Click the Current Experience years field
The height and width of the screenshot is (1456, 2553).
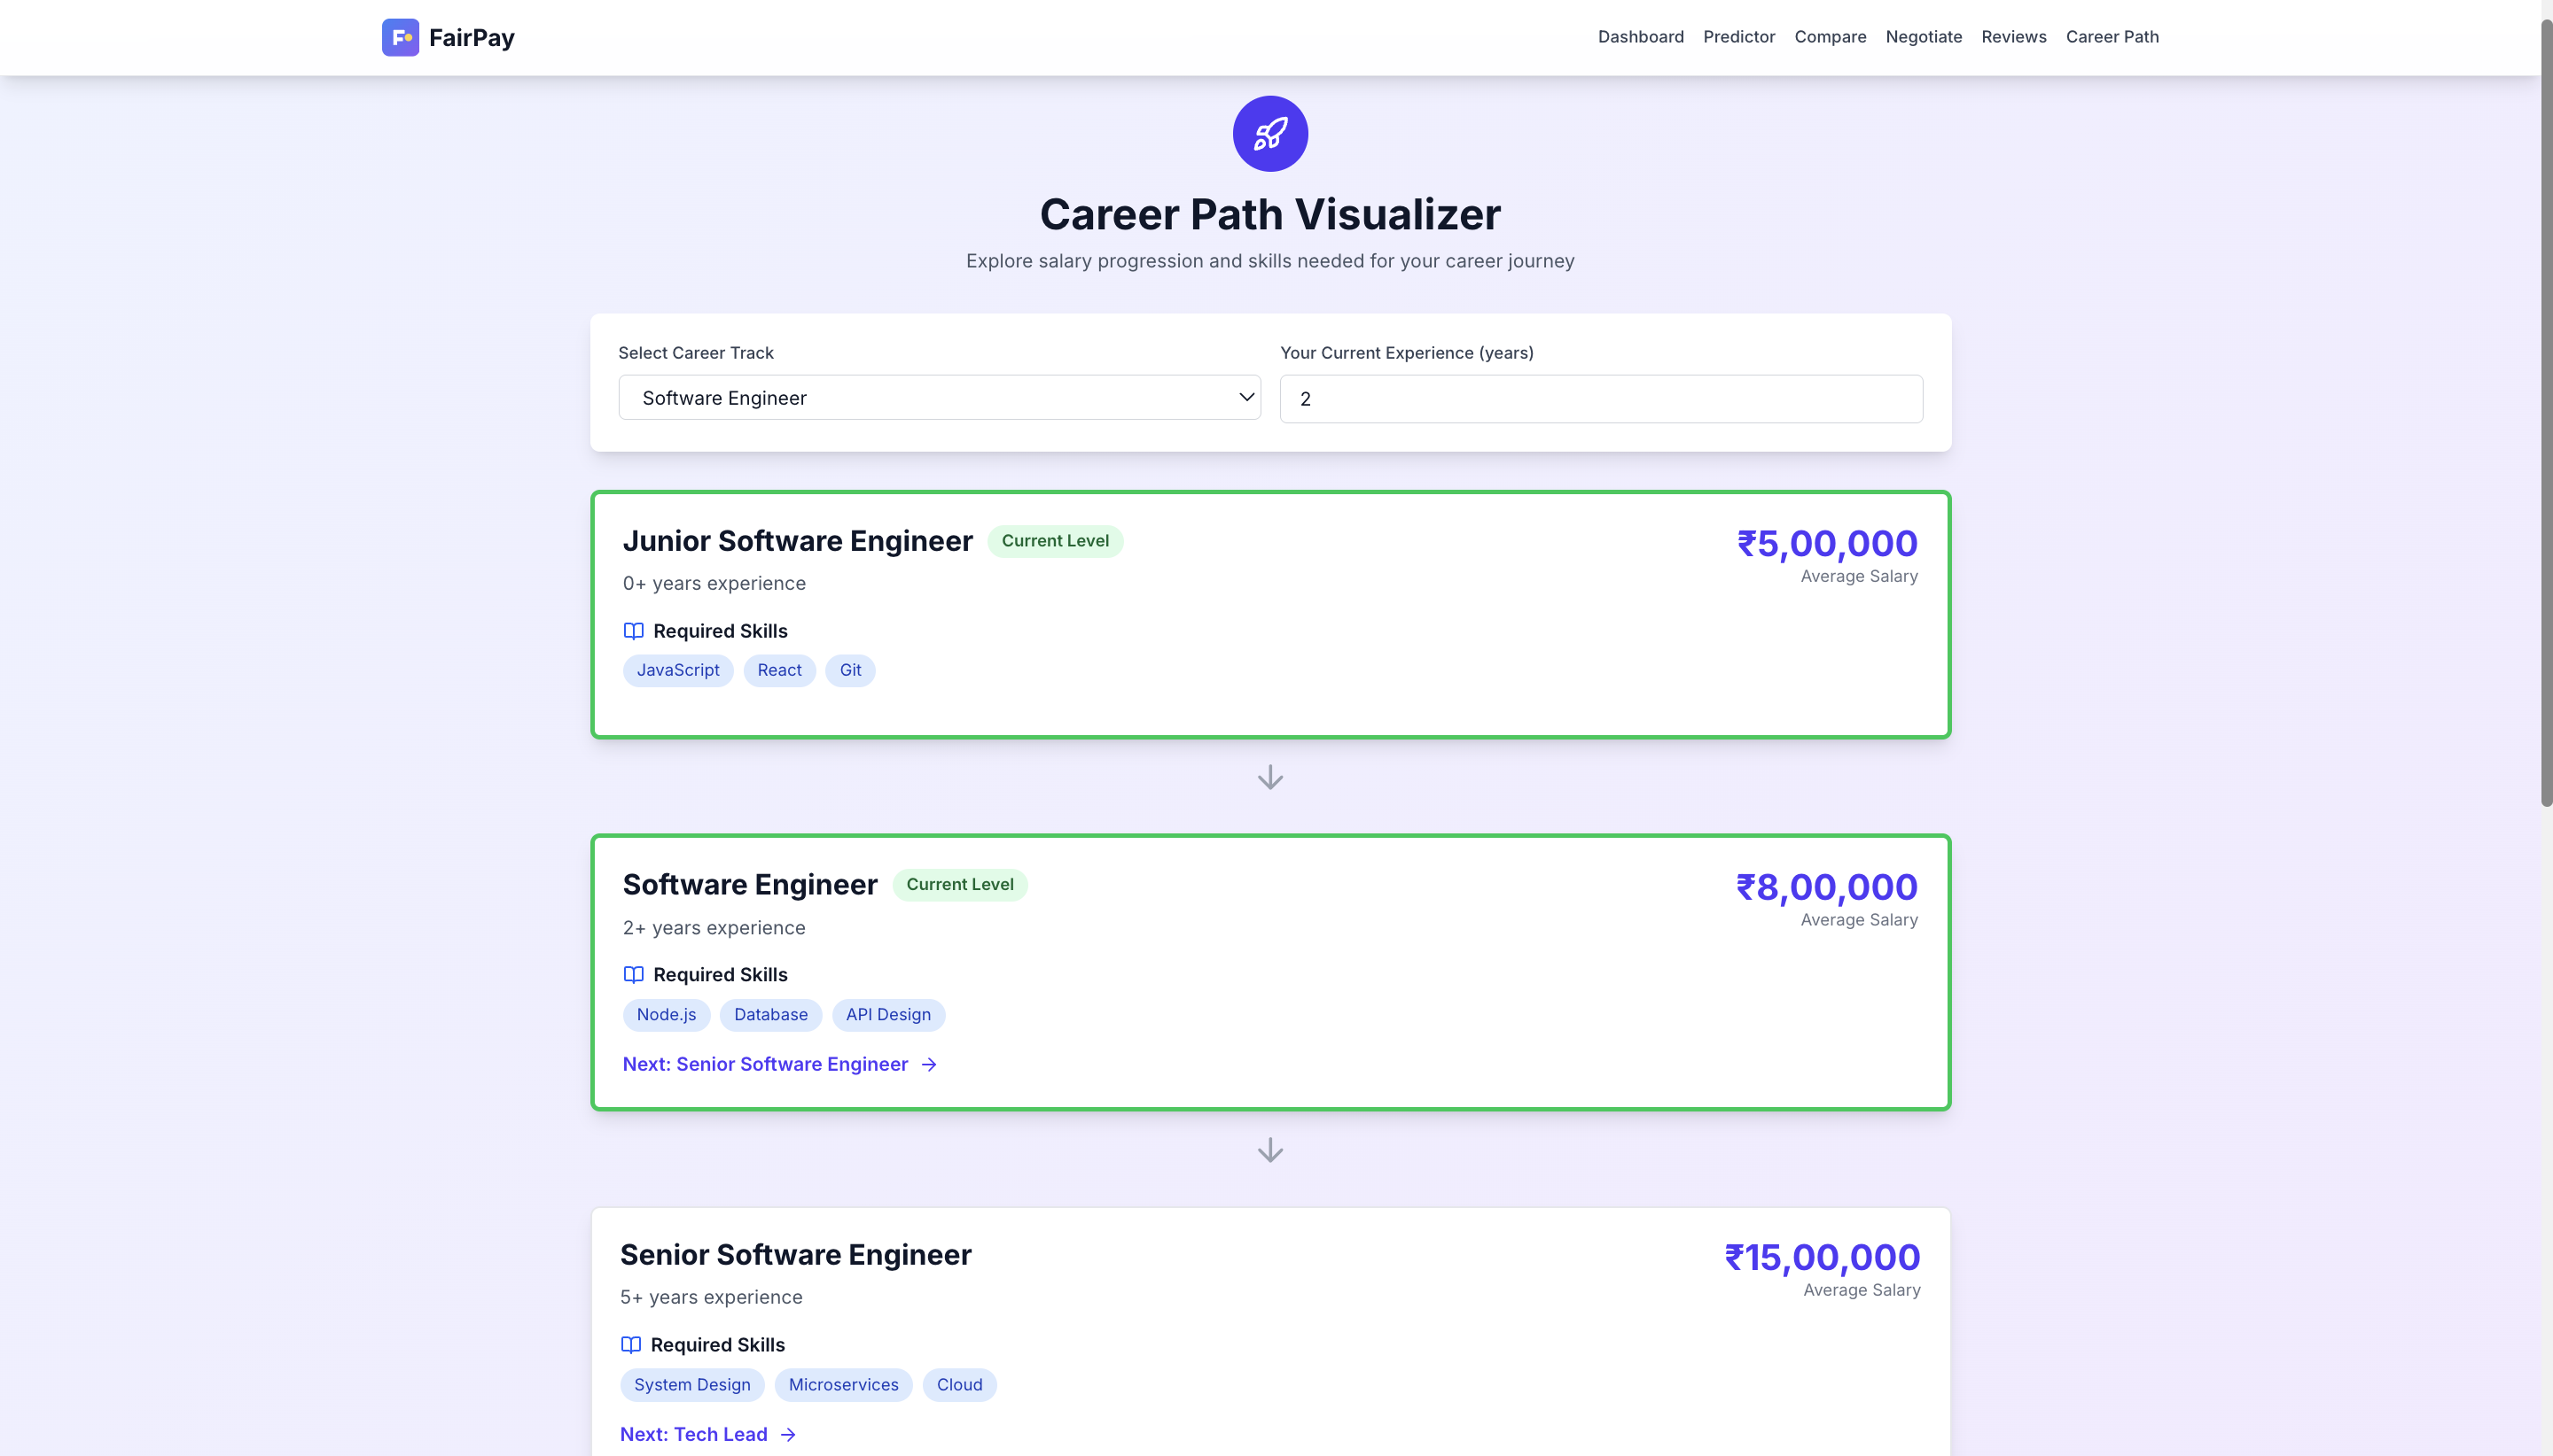pyautogui.click(x=1599, y=399)
